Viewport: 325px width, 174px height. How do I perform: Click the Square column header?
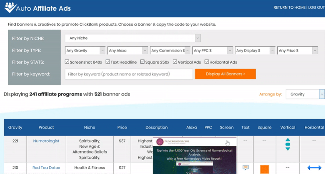[x=264, y=127]
